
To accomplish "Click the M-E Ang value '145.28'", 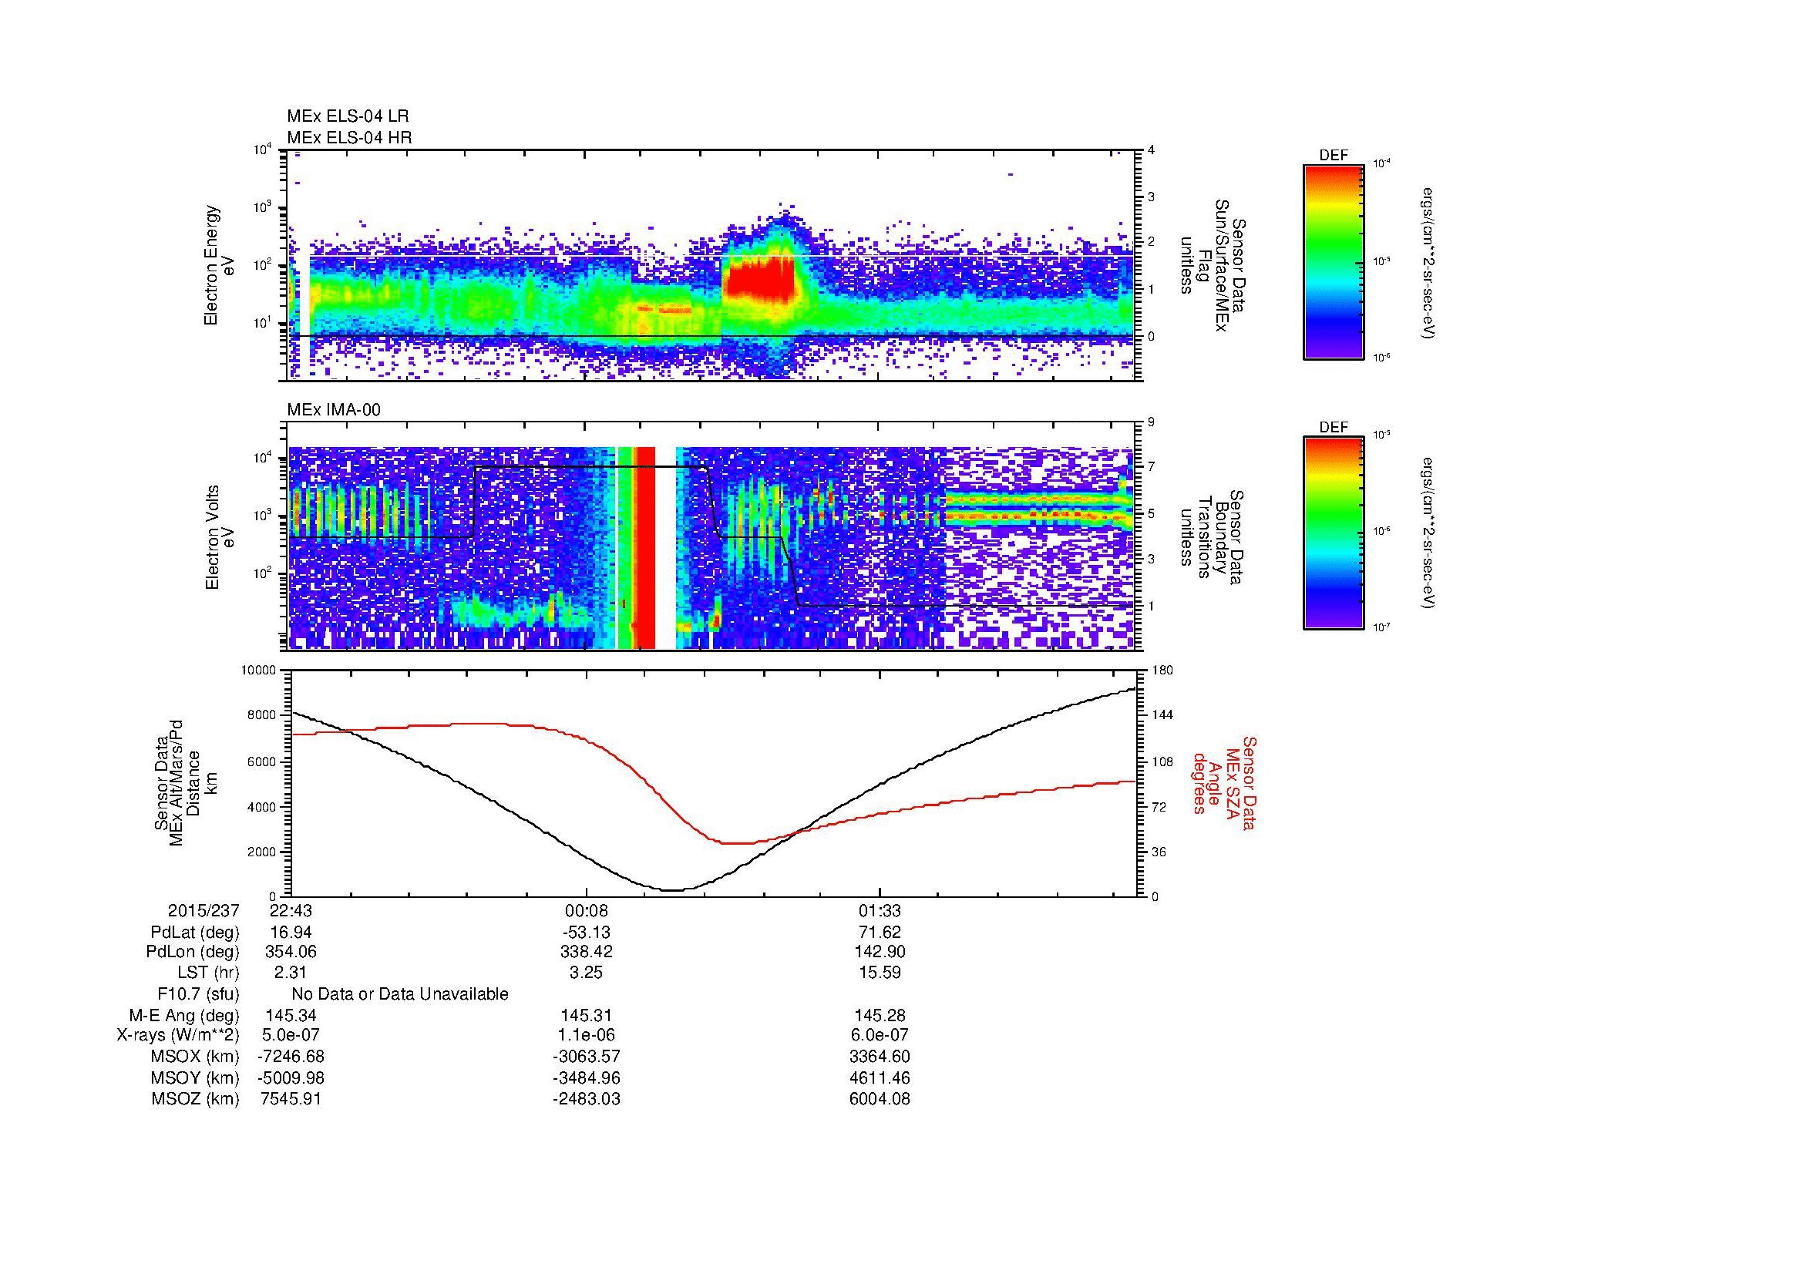I will (880, 1015).
